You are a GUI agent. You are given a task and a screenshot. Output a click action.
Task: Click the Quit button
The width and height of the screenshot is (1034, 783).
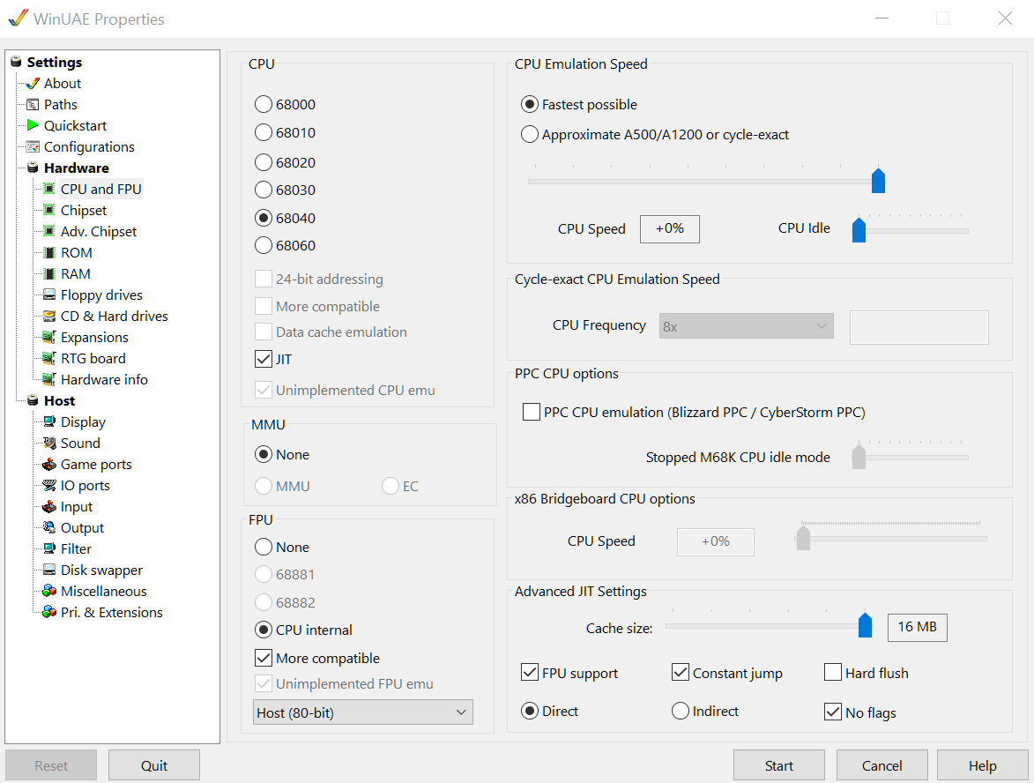click(154, 765)
